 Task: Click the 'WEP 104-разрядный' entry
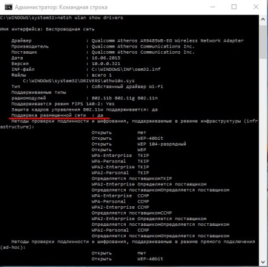tap(162, 144)
